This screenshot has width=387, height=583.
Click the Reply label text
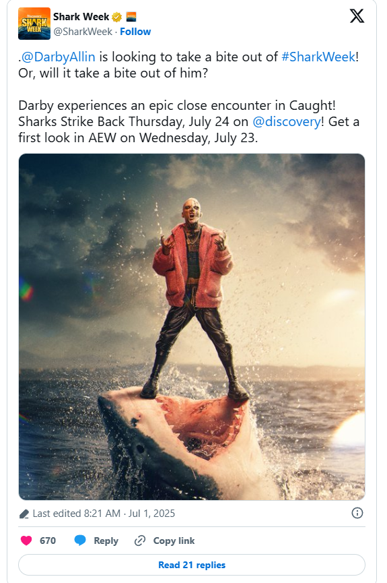[106, 541]
